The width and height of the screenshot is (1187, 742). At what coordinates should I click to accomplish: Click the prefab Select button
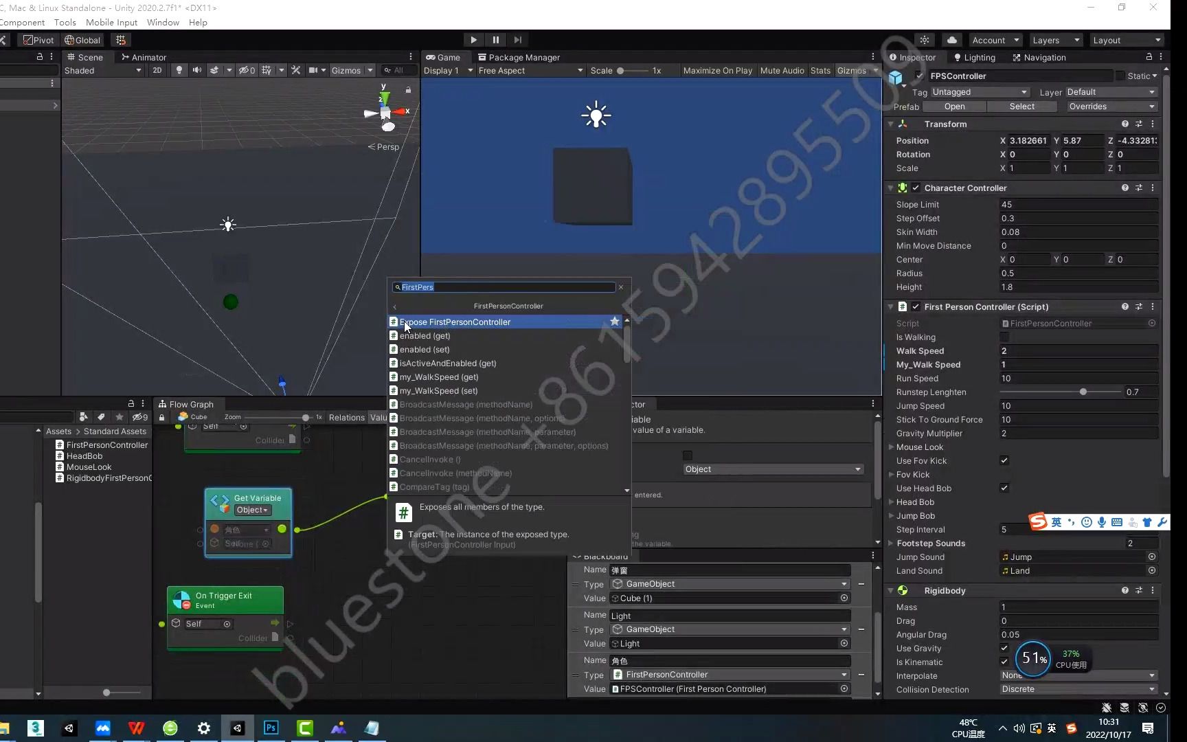(x=1024, y=106)
